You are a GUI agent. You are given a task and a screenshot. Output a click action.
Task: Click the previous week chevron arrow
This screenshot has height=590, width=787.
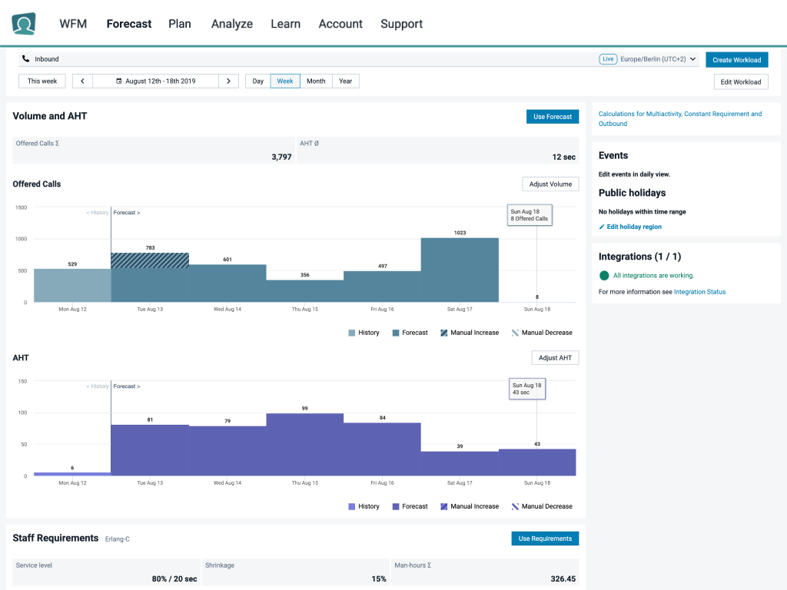click(82, 81)
